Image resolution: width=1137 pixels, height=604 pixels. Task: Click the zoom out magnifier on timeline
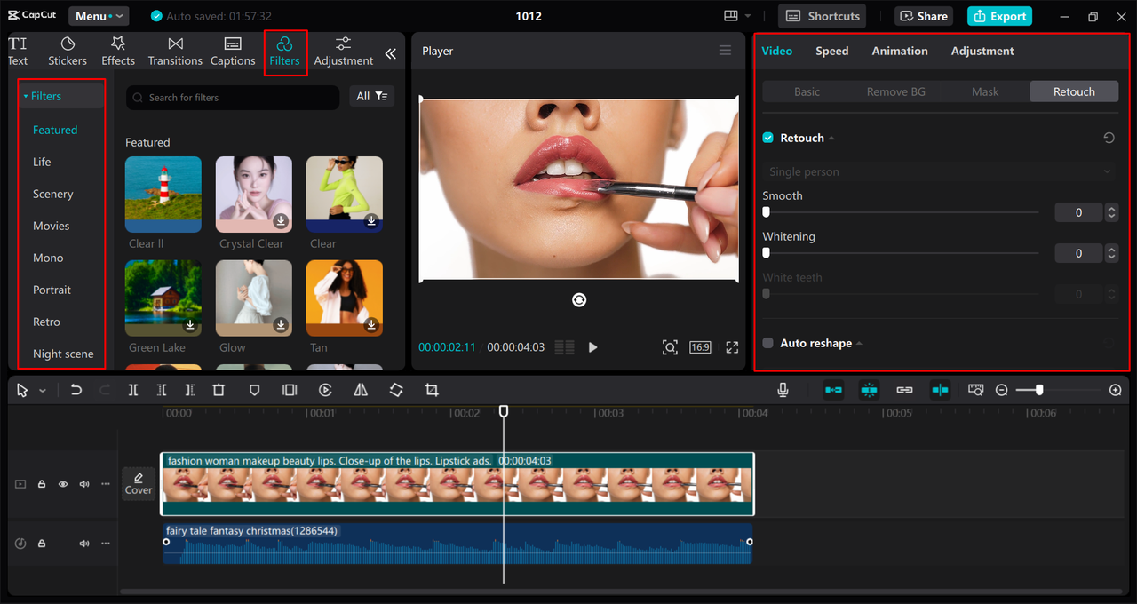click(x=1002, y=390)
